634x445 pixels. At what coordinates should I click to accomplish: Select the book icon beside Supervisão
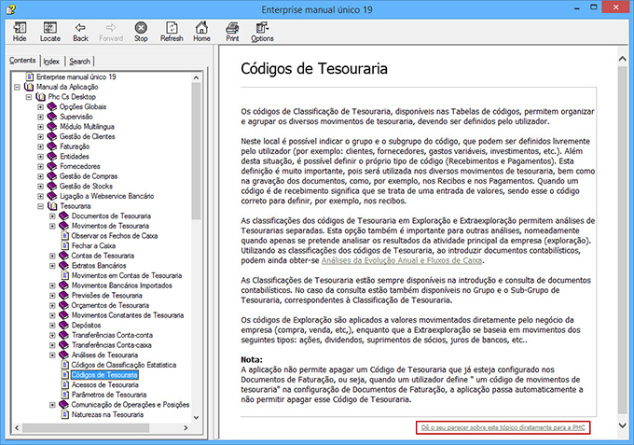(52, 117)
